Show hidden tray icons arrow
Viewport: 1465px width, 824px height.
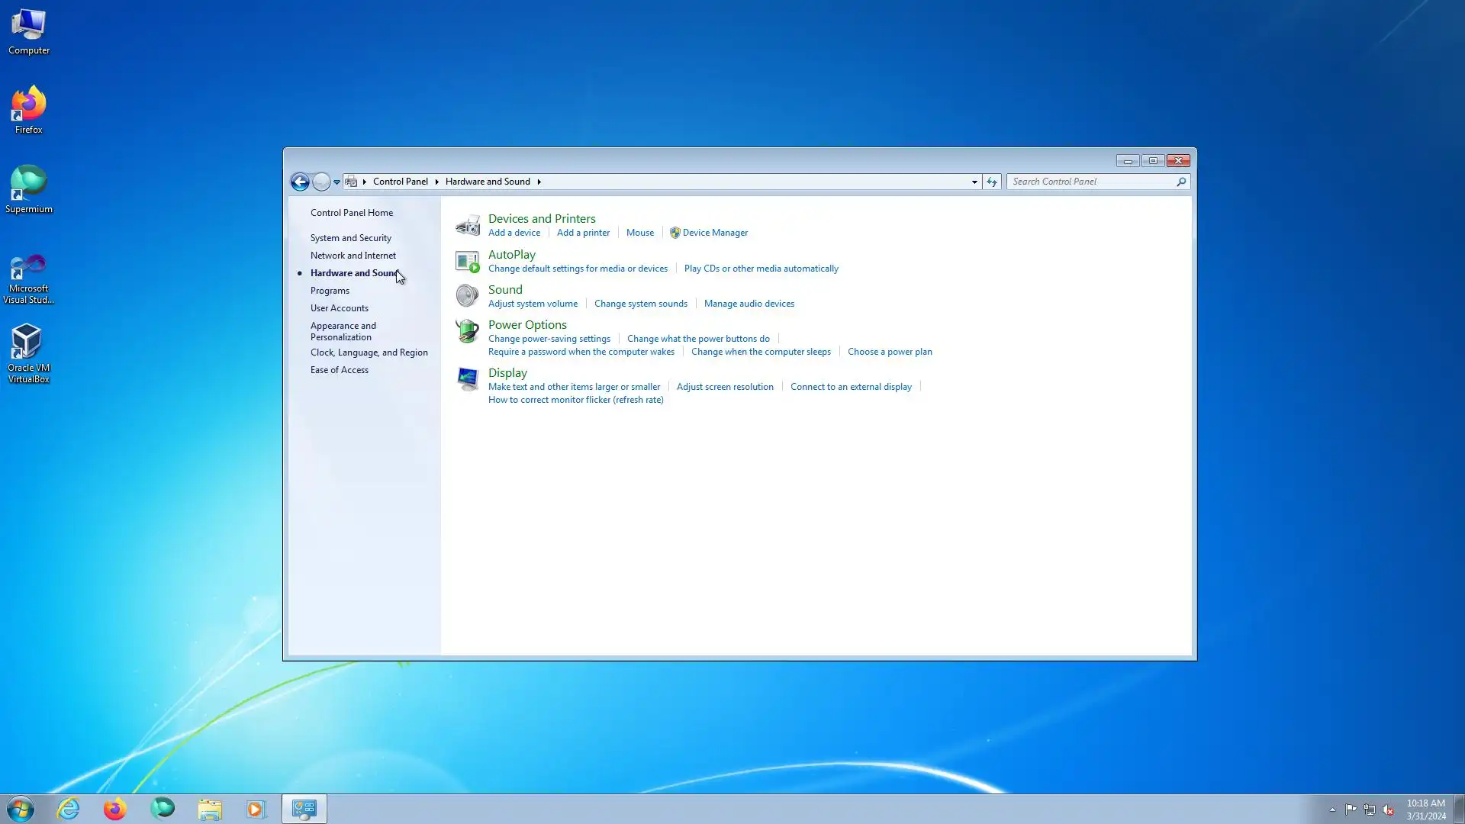click(1332, 810)
